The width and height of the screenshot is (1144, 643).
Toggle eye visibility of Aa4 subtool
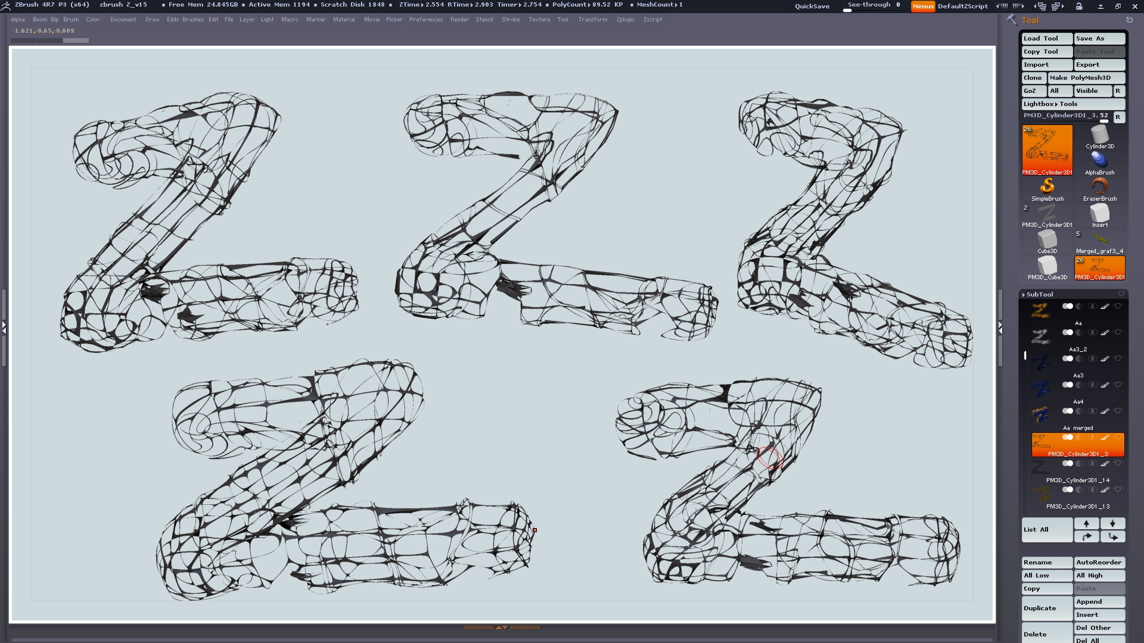click(1118, 385)
